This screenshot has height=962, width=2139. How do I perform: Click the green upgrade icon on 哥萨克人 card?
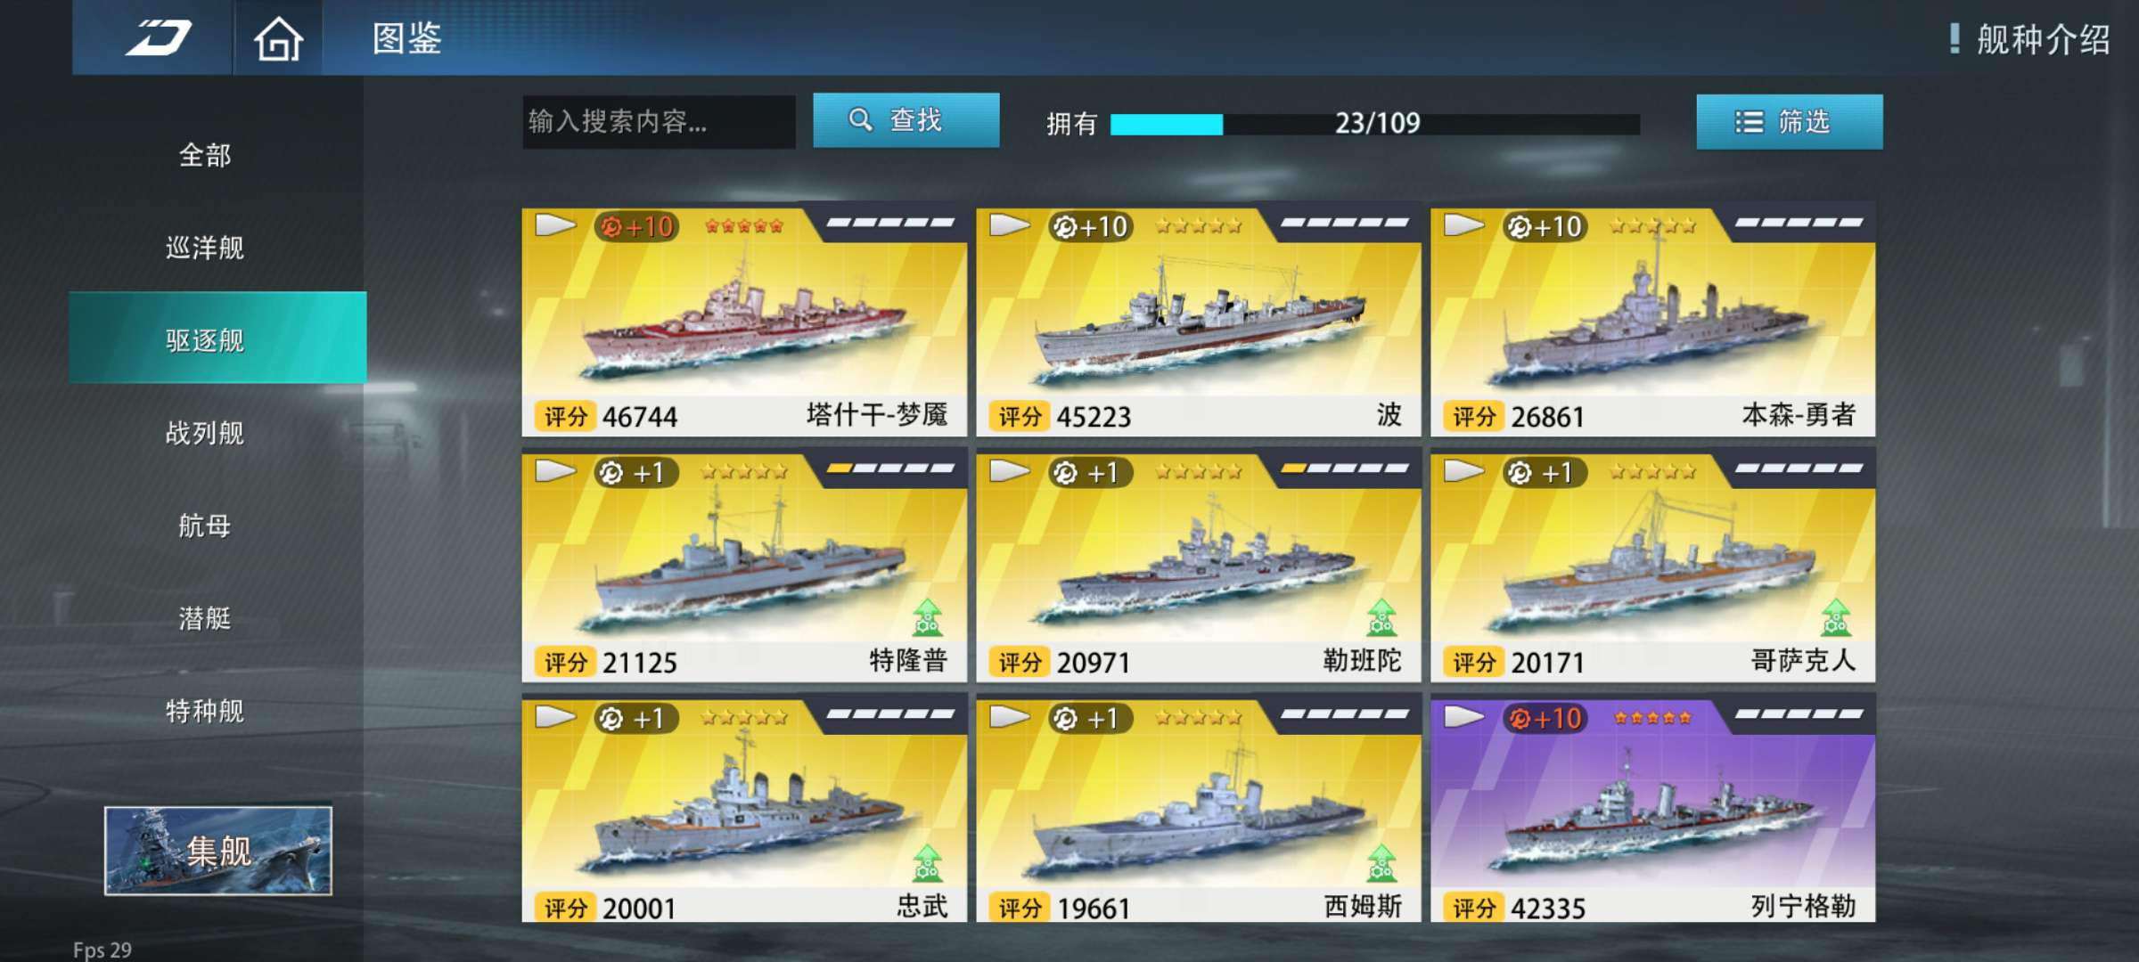[x=1836, y=616]
